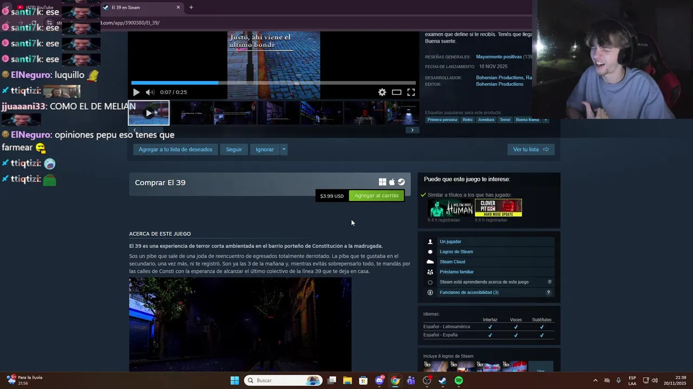Open Spotify from taskbar

459,380
